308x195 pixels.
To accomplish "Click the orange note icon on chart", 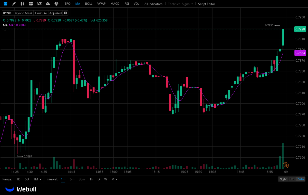I will coord(285,165).
